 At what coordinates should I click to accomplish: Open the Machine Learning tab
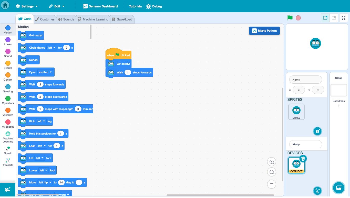[x=93, y=19]
